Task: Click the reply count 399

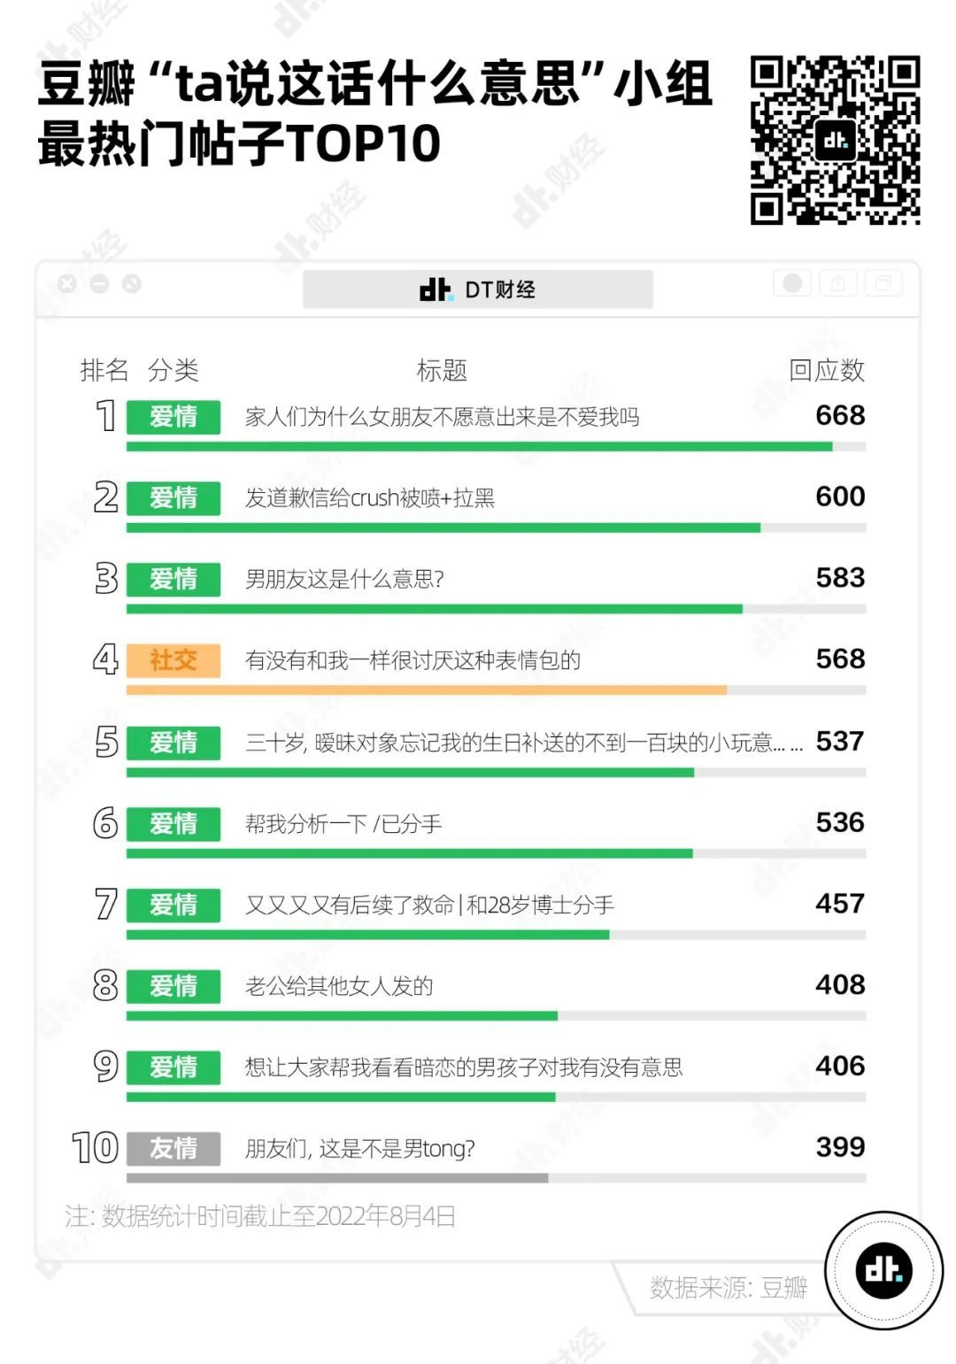Action: click(x=840, y=1147)
